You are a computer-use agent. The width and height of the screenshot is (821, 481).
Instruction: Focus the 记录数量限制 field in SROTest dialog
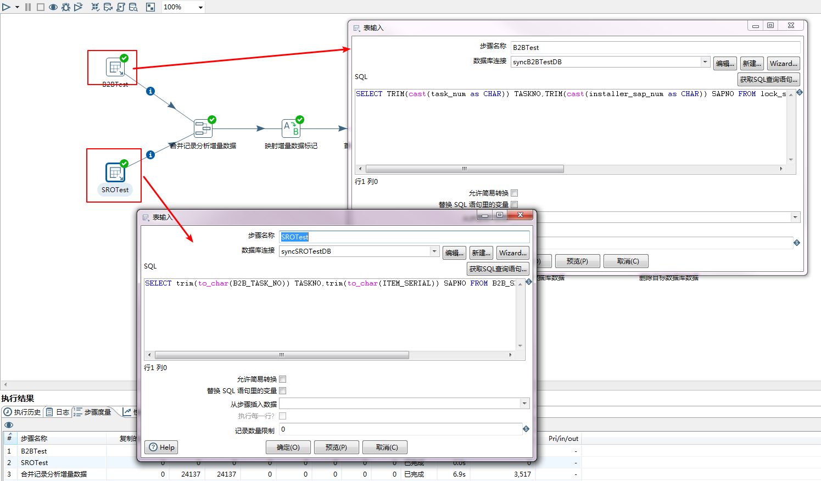coord(400,429)
